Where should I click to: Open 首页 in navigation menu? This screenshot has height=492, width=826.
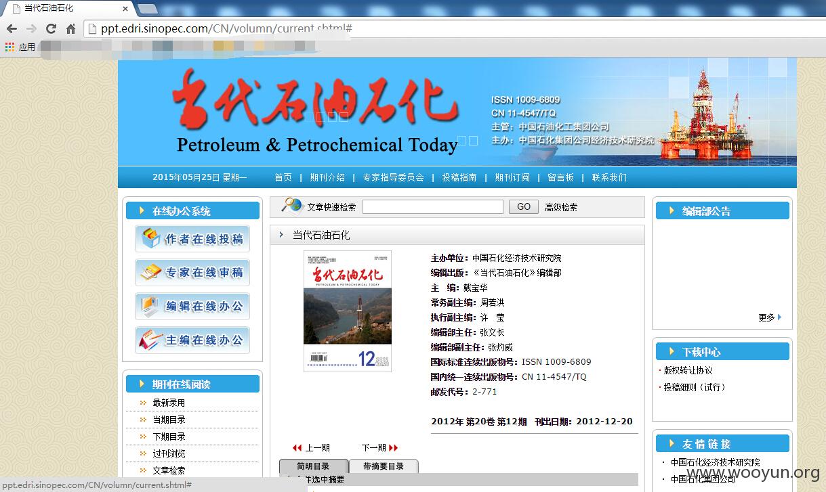tap(283, 177)
